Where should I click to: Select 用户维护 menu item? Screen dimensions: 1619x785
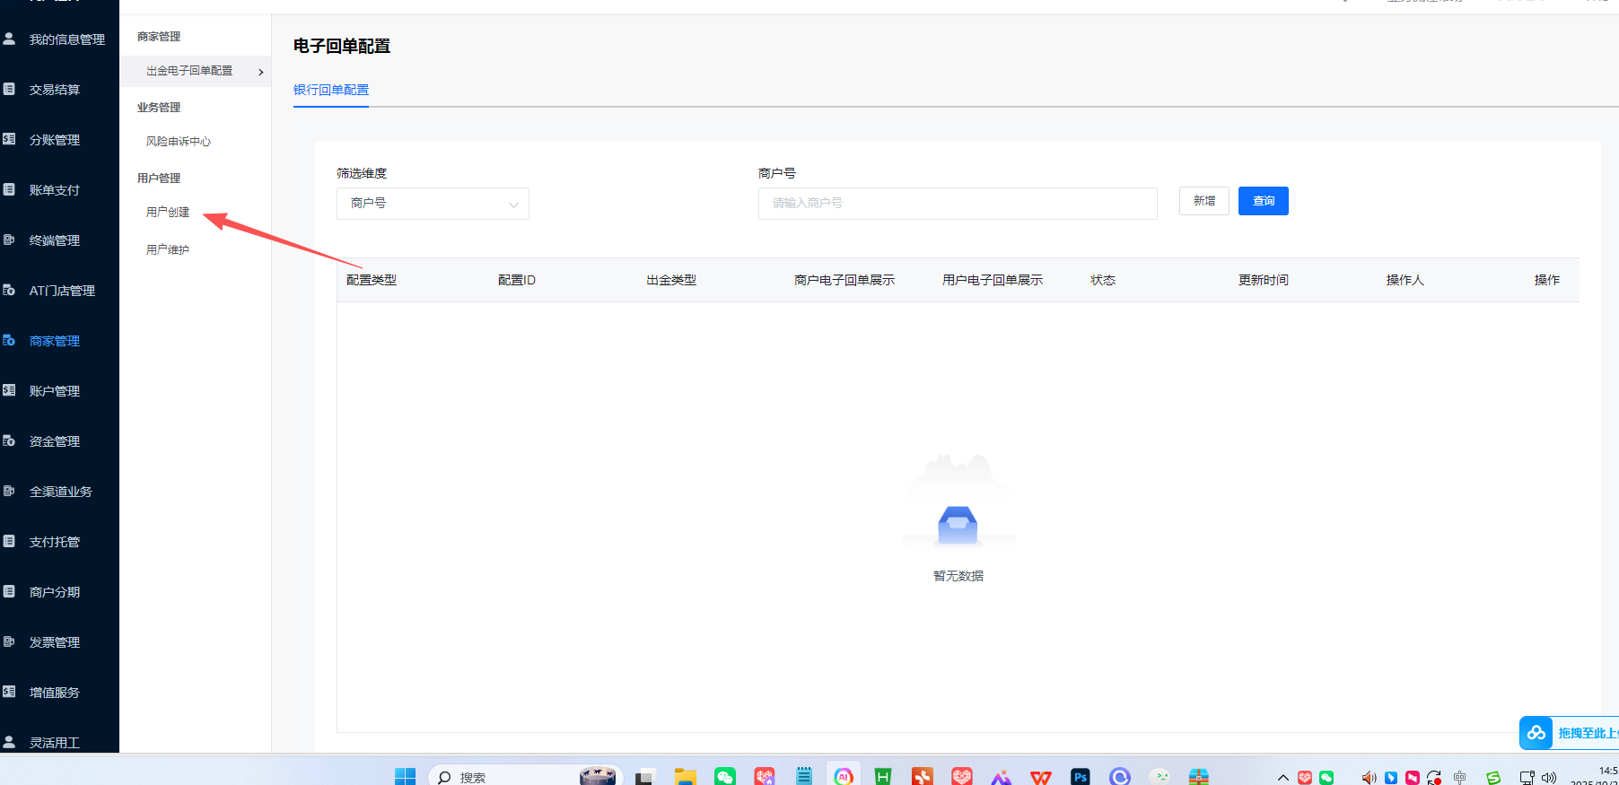point(168,250)
